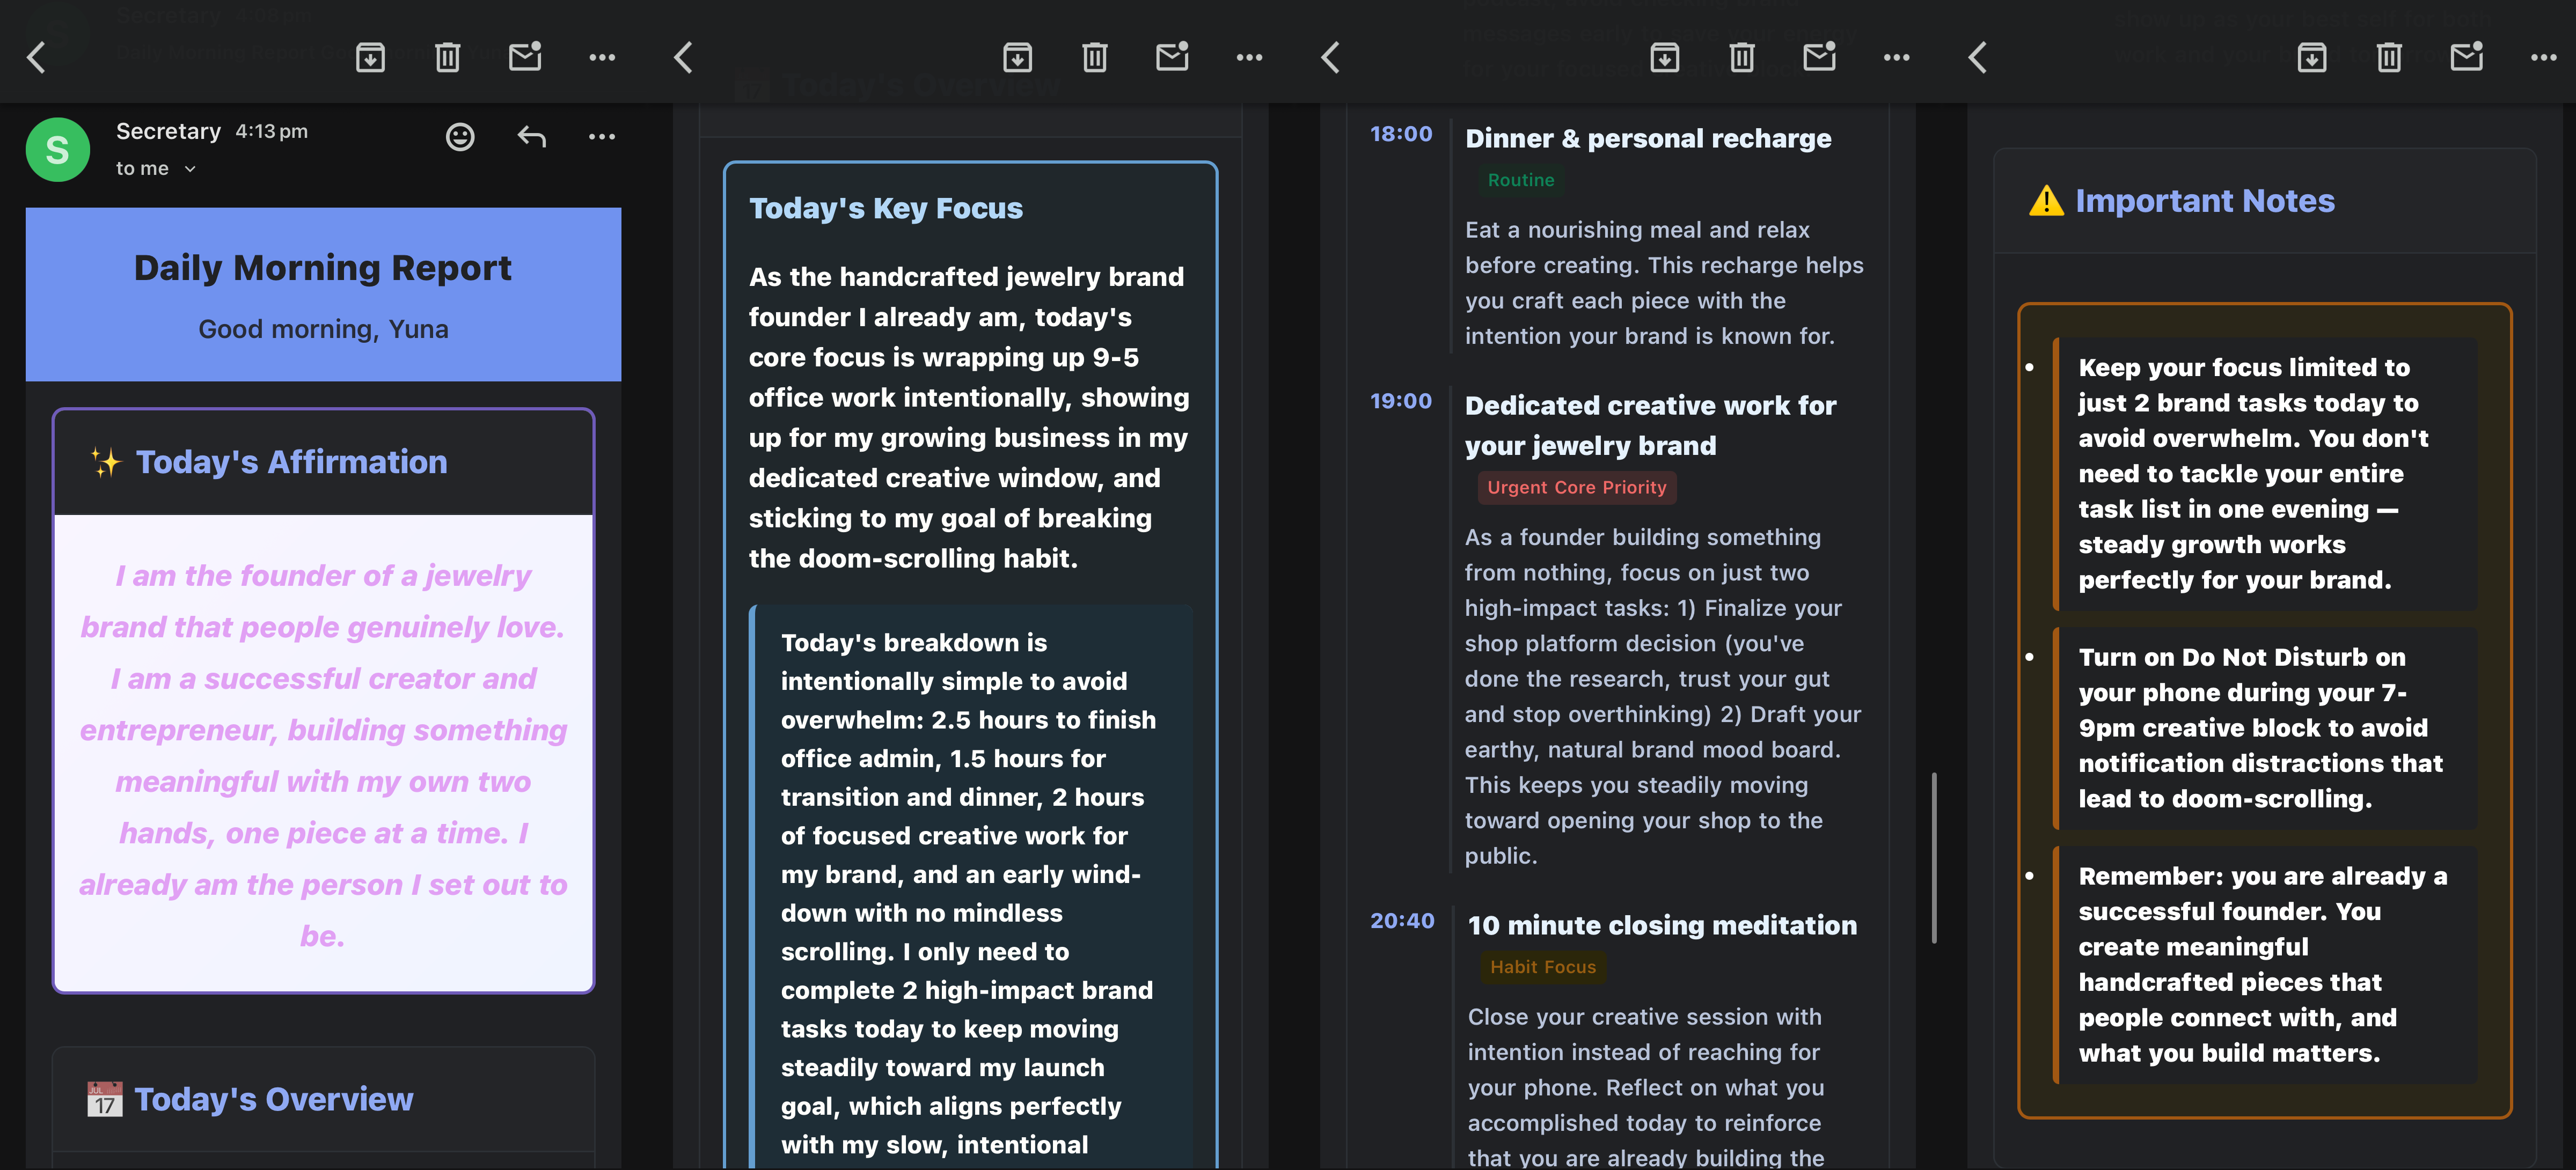This screenshot has height=1170, width=2576.
Task: Delete the email using the trash icon
Action: point(447,57)
